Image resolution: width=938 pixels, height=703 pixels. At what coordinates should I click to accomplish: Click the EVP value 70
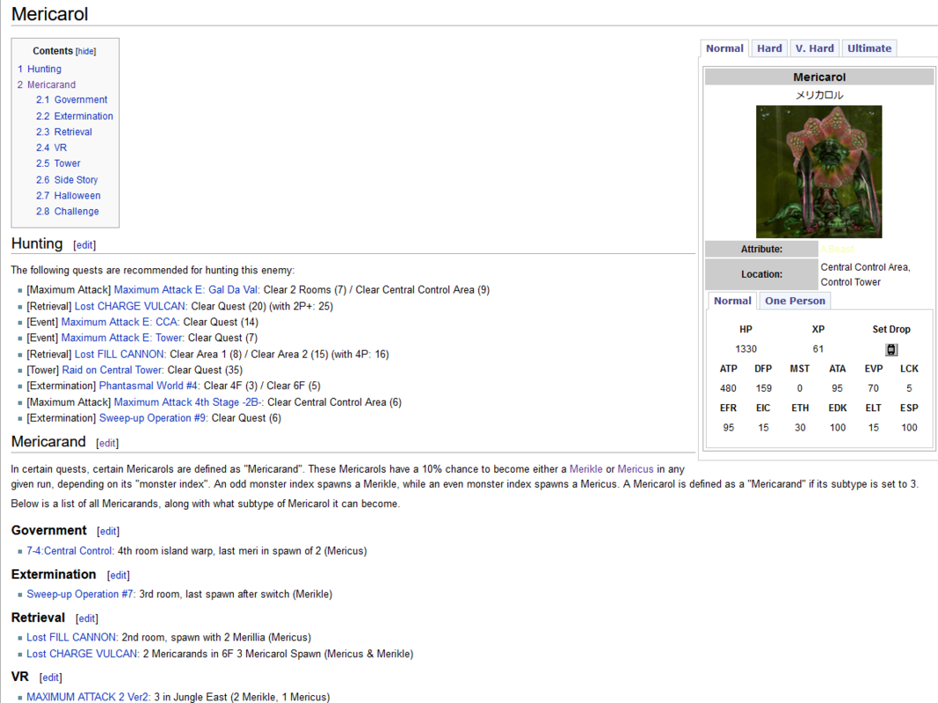874,388
